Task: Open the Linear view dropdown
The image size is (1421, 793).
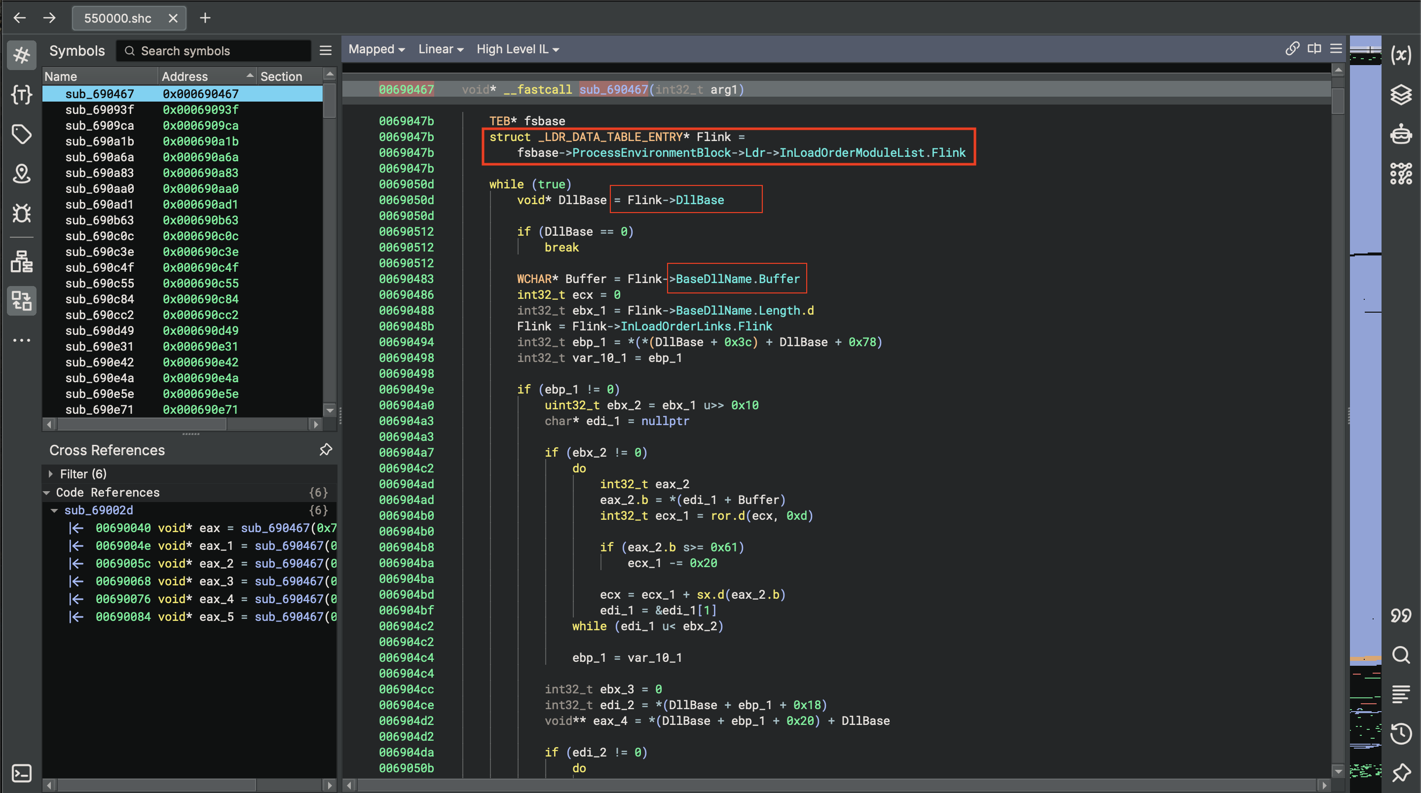Action: 440,49
